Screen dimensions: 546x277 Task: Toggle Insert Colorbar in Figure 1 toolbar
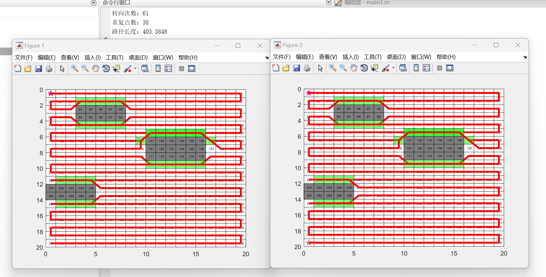[x=158, y=68]
